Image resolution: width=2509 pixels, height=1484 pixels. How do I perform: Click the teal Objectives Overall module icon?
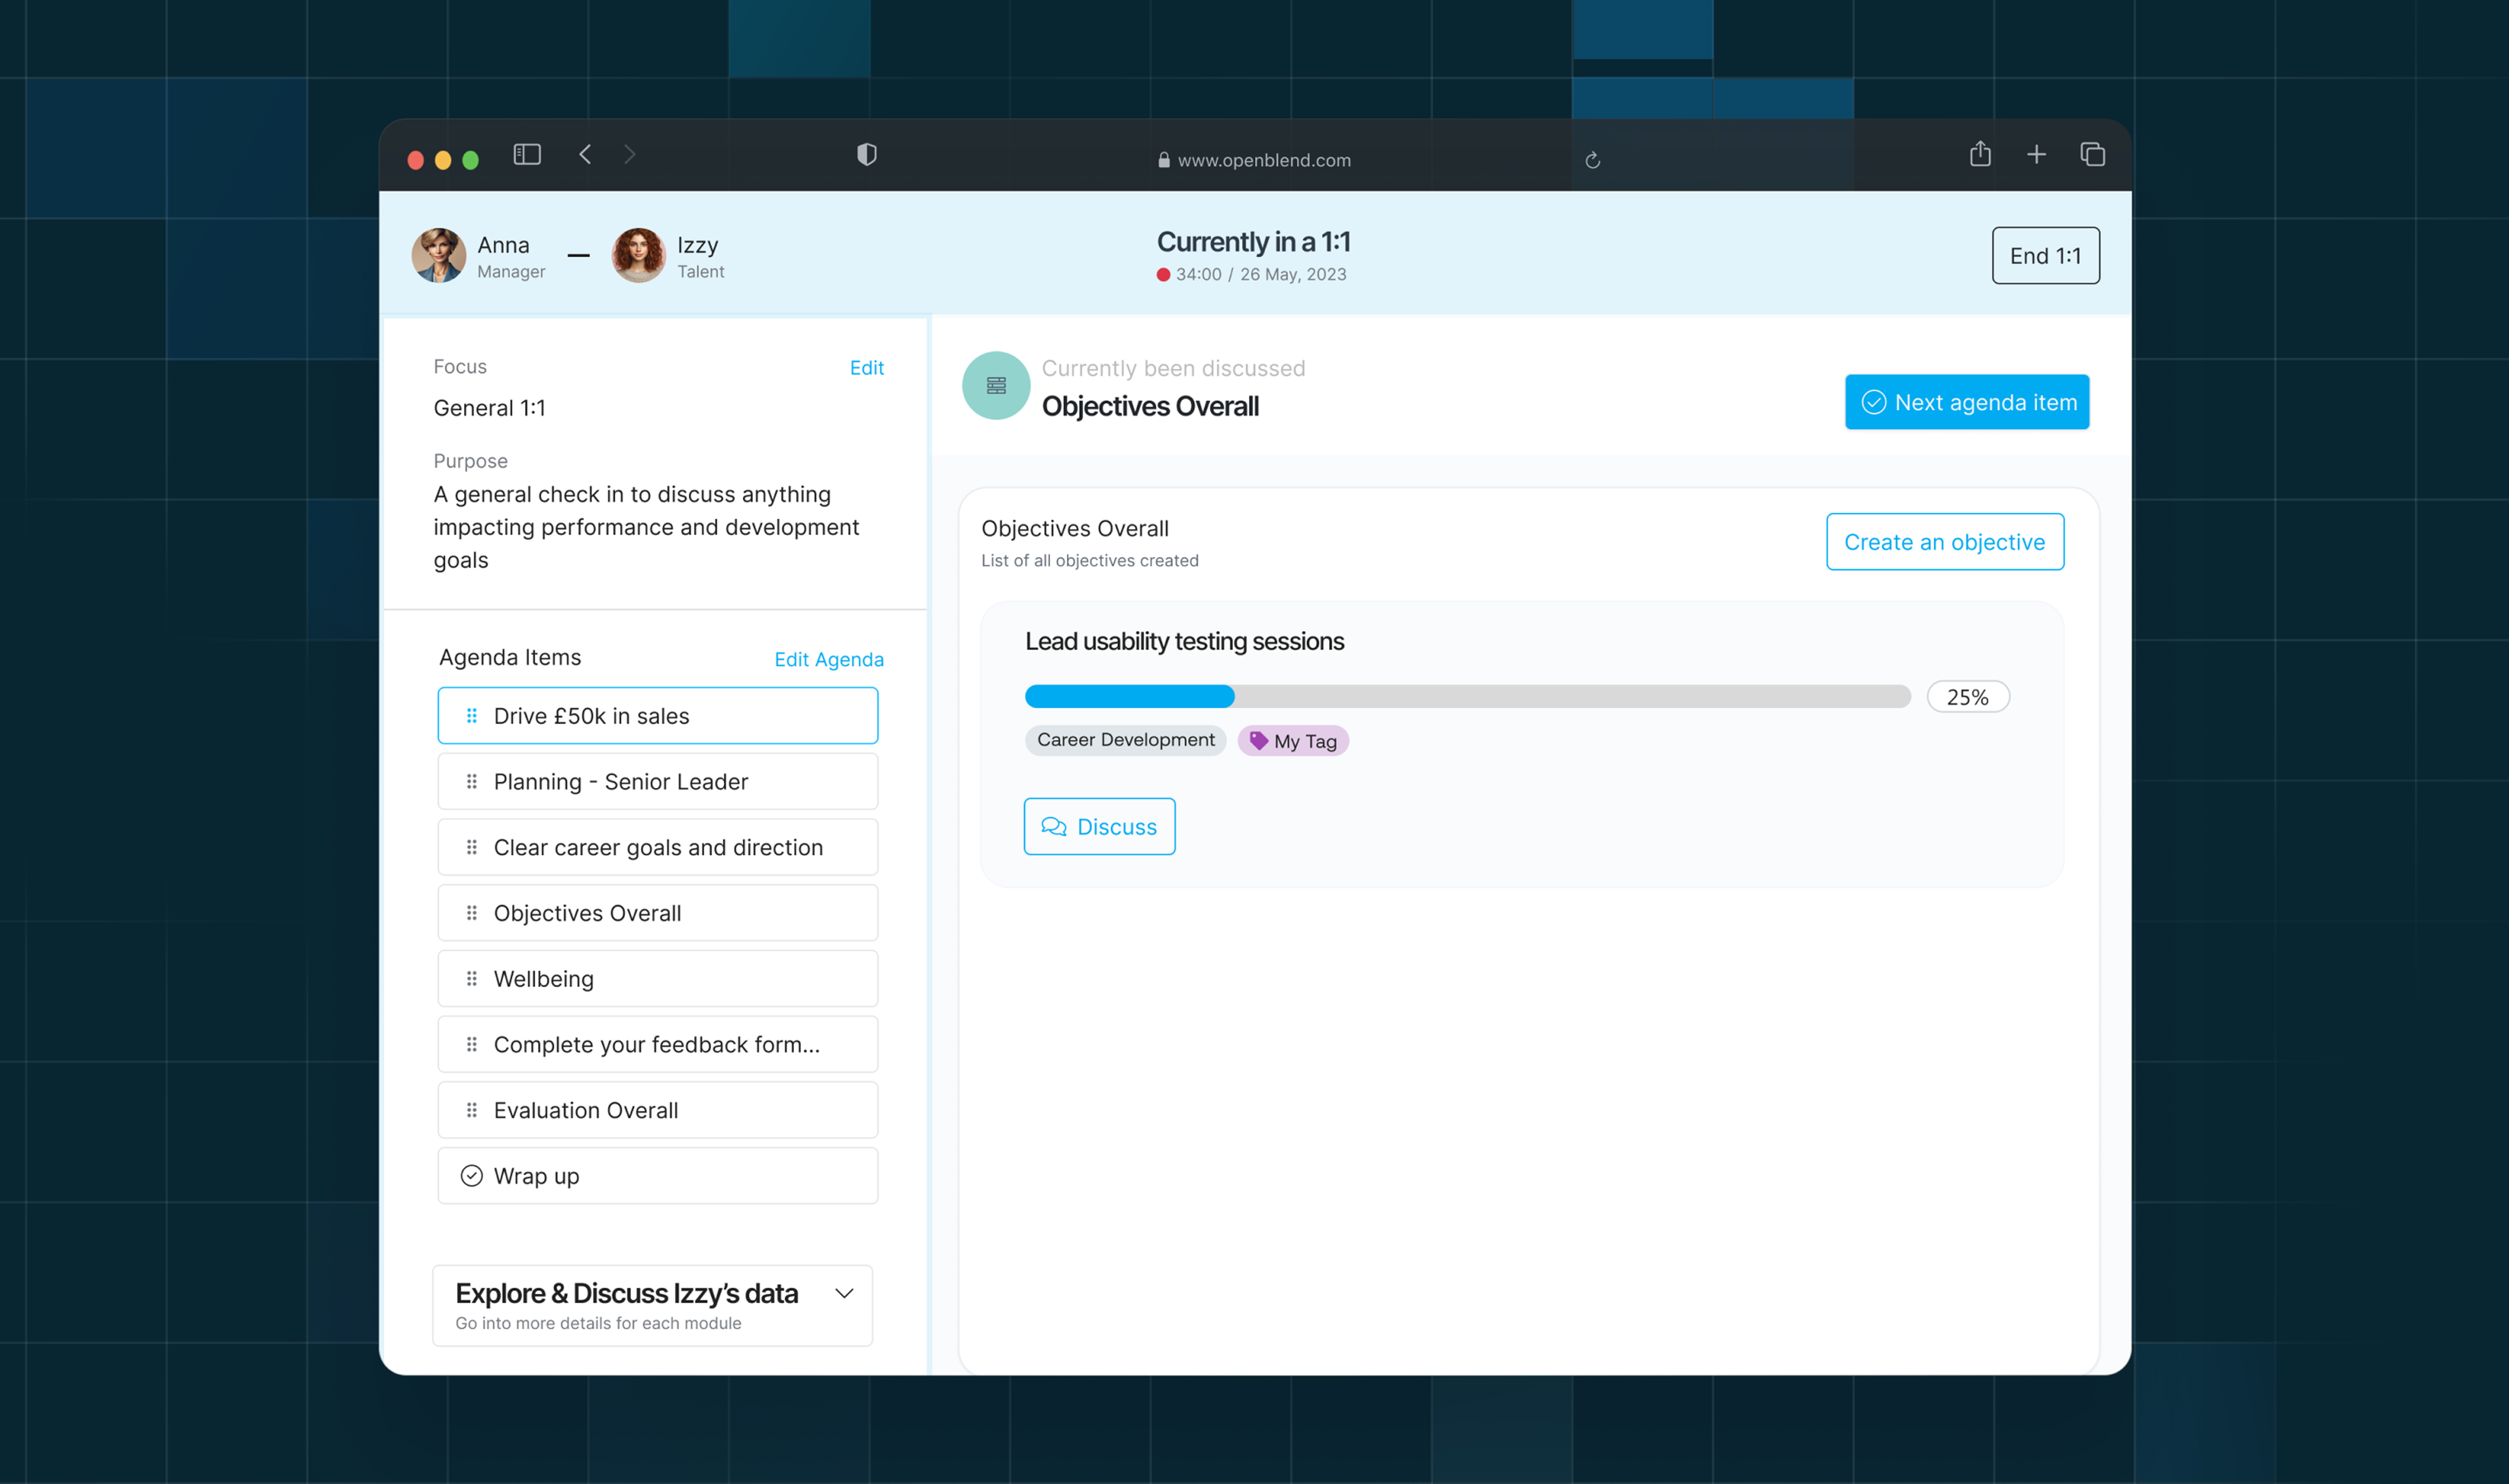996,386
